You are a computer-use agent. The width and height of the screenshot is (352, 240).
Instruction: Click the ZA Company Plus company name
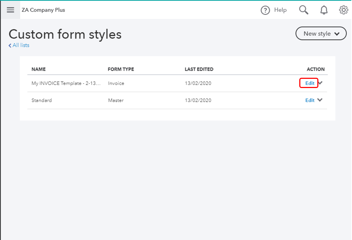pyautogui.click(x=43, y=10)
